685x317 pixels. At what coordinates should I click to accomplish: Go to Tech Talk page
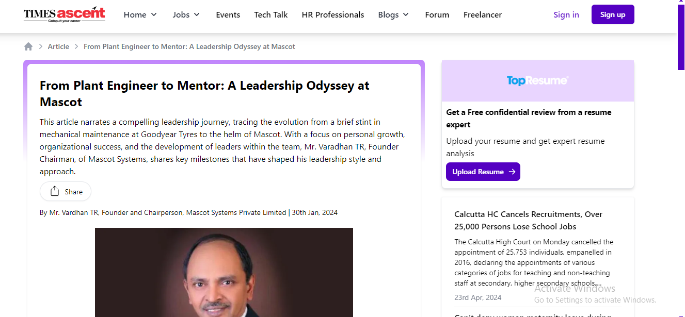(271, 15)
